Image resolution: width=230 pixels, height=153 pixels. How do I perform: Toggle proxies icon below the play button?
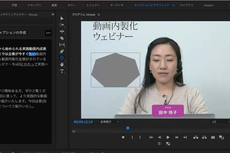pos(168,143)
